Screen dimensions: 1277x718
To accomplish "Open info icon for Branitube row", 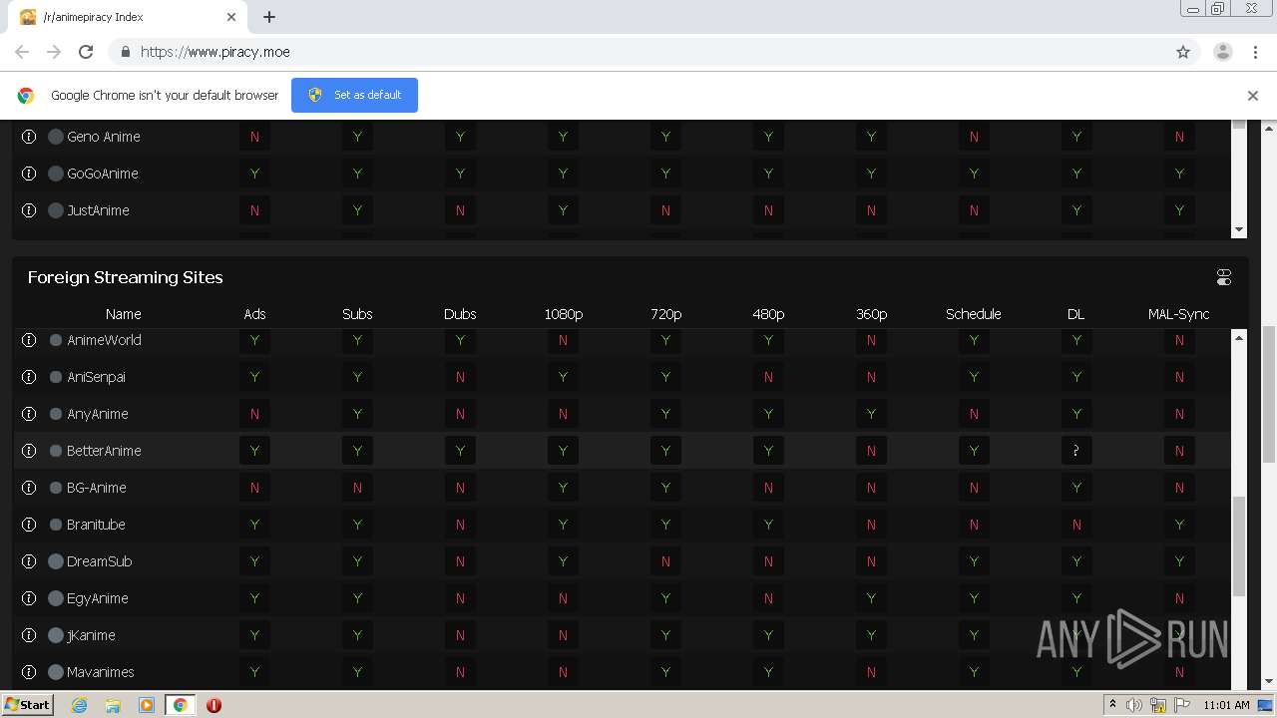I will pyautogui.click(x=29, y=525).
